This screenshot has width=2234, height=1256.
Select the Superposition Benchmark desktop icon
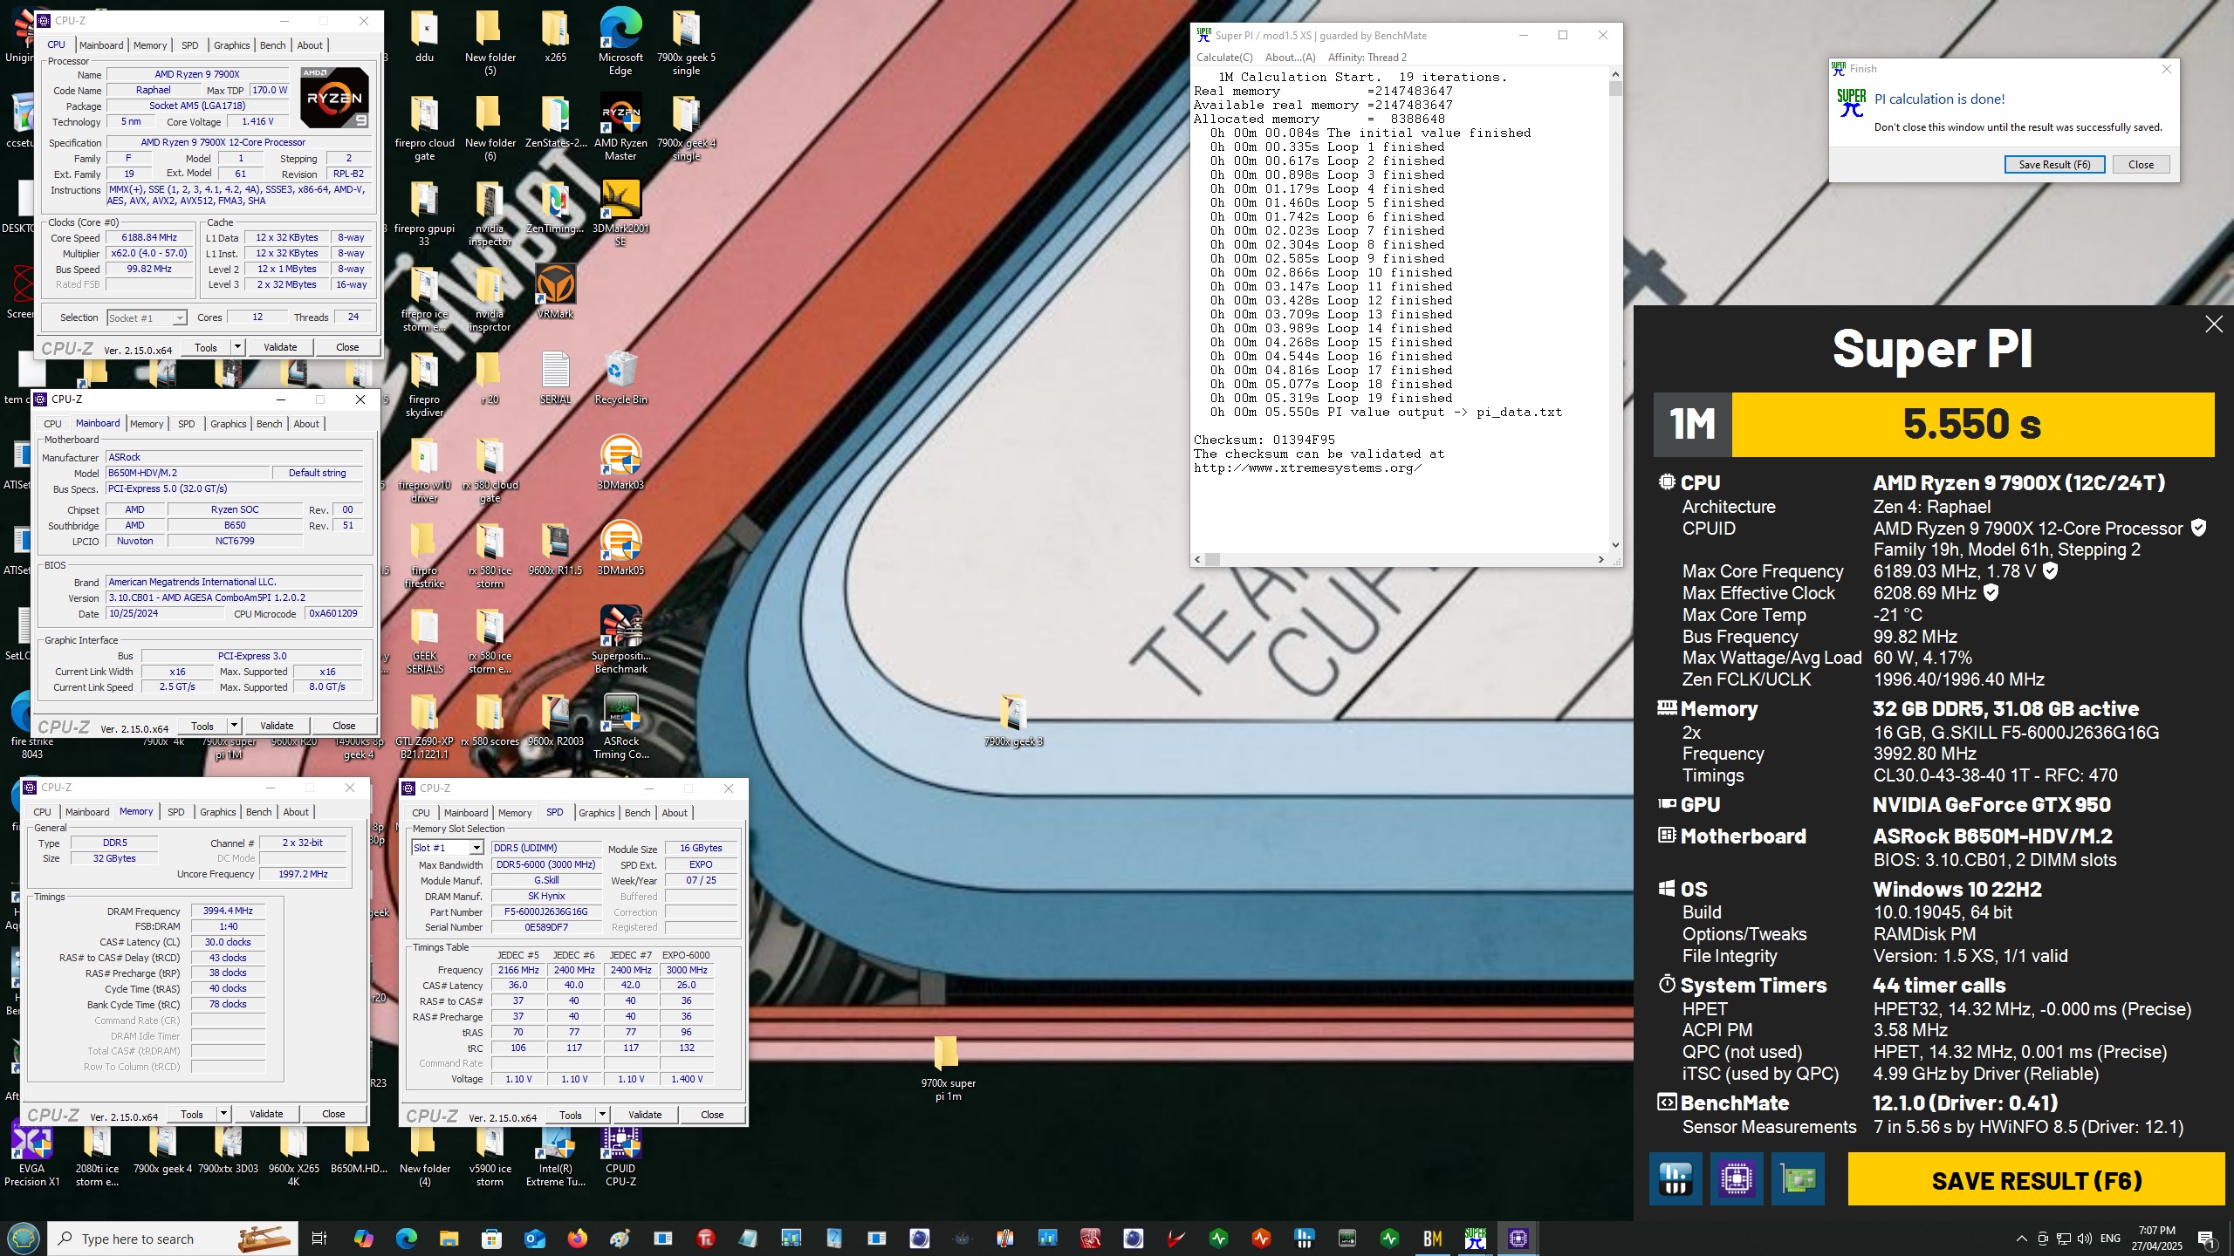(x=620, y=640)
